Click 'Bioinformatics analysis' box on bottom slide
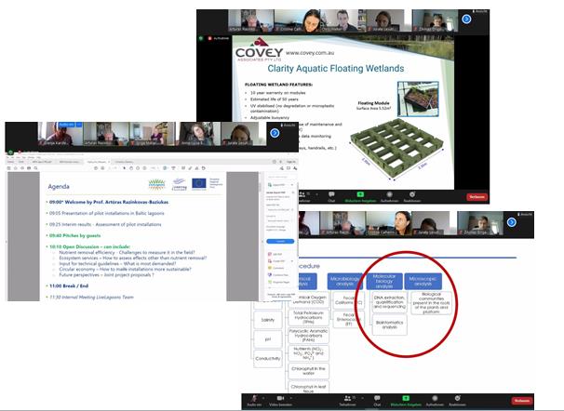The height and width of the screenshot is (411, 564). [390, 325]
